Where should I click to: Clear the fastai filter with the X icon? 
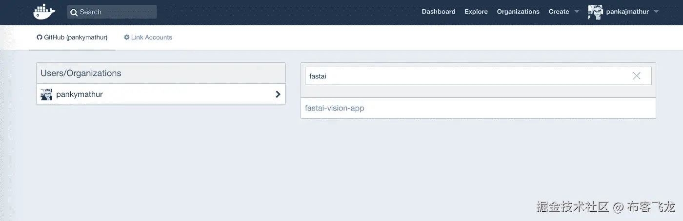pyautogui.click(x=637, y=76)
